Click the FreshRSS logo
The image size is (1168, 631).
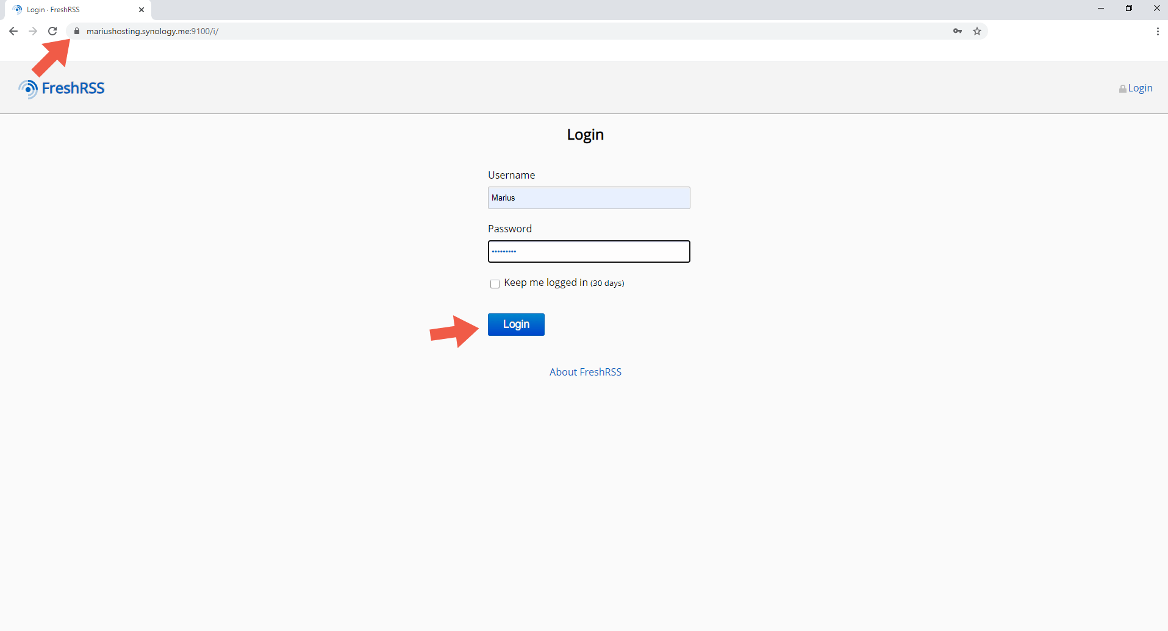click(x=62, y=88)
